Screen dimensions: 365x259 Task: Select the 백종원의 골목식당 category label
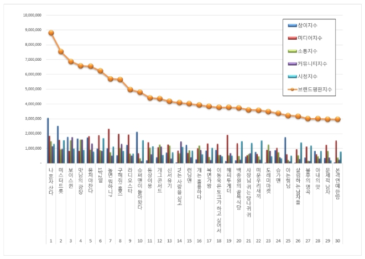click(239, 186)
